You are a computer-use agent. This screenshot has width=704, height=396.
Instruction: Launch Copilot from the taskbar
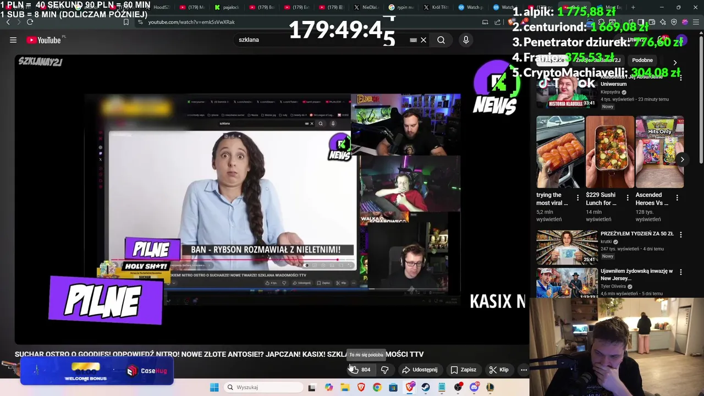click(328, 387)
